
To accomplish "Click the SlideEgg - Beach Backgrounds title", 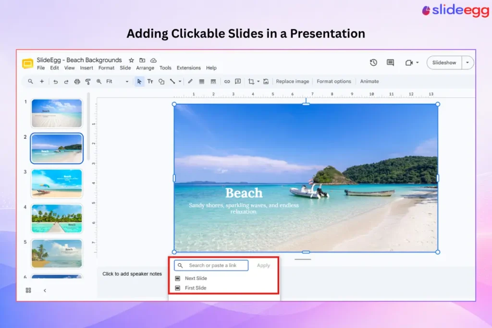I will coord(79,60).
